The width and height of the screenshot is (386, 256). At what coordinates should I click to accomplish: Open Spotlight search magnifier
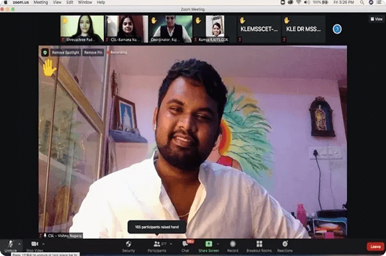(x=362, y=3)
